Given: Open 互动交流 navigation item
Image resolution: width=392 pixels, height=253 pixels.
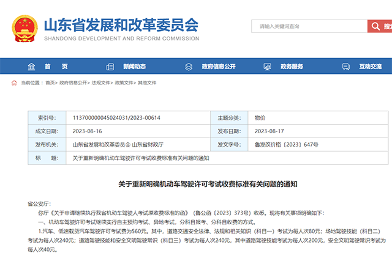Looking at the screenshot, I should pyautogui.click(x=371, y=66).
